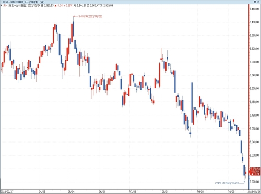Screen dimensions: 261x194
Task: Select the low annotation 2,923.51 label
Action: (x=227, y=183)
